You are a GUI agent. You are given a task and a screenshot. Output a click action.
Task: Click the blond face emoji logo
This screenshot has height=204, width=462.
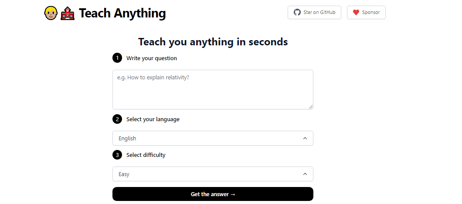[x=51, y=13]
